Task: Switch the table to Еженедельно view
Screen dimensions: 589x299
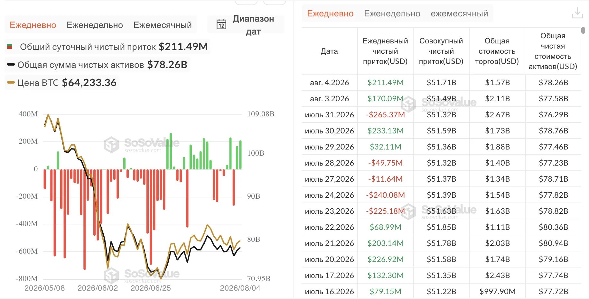Action: tap(392, 14)
